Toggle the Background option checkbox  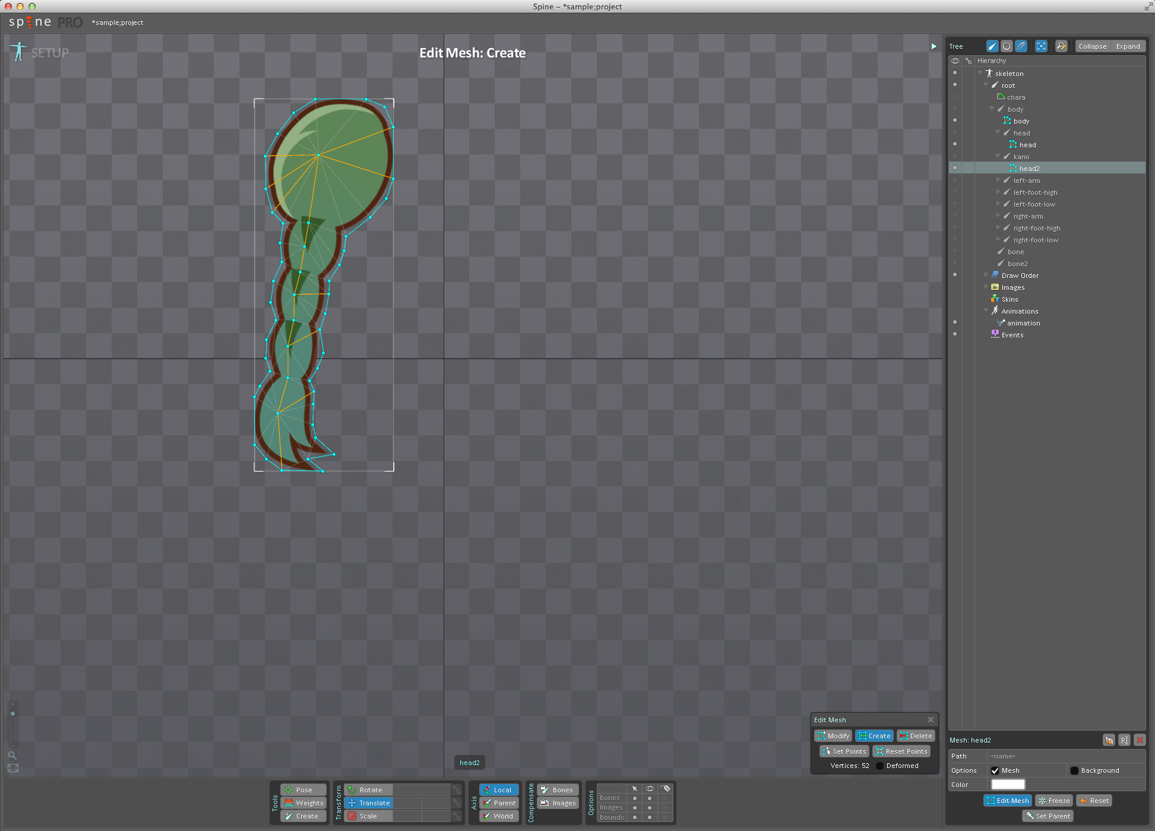click(1074, 770)
